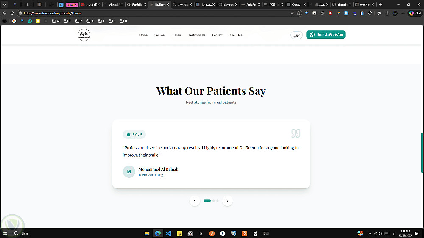Close the Dr. Reema tab
This screenshot has width=424, height=238.
coord(167,5)
